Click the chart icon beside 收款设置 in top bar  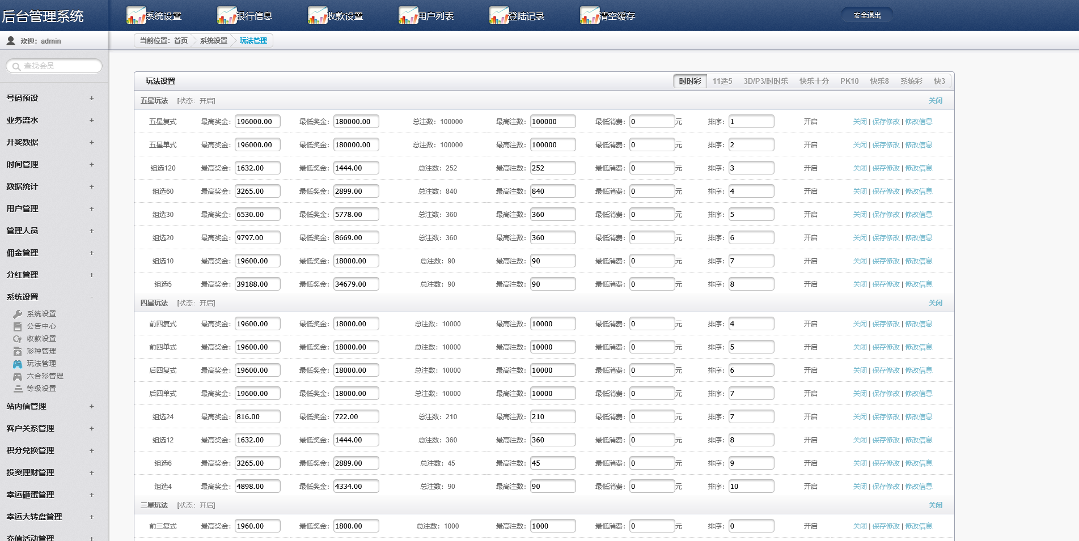pos(317,15)
